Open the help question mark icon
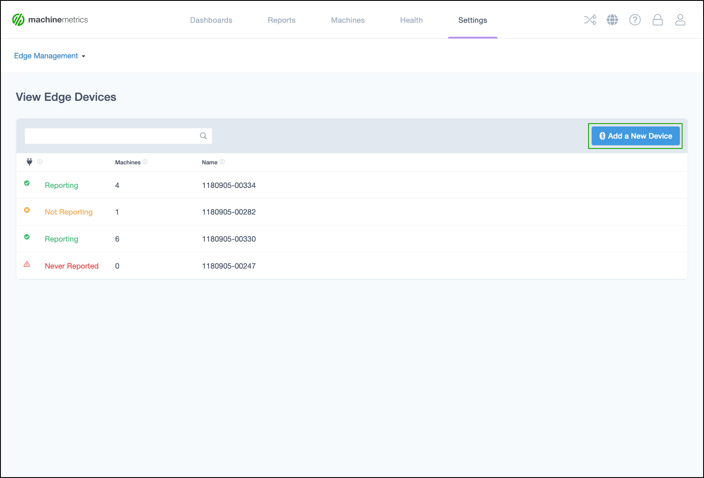This screenshot has width=704, height=478. [x=635, y=20]
